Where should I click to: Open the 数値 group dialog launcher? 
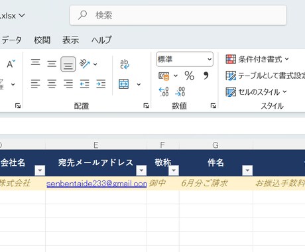213,106
